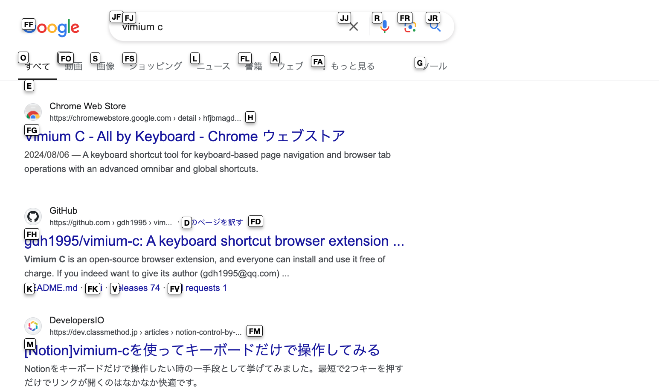Open gdh1995/vimium-c GitHub result
Image resolution: width=659 pixels, height=392 pixels.
point(214,241)
